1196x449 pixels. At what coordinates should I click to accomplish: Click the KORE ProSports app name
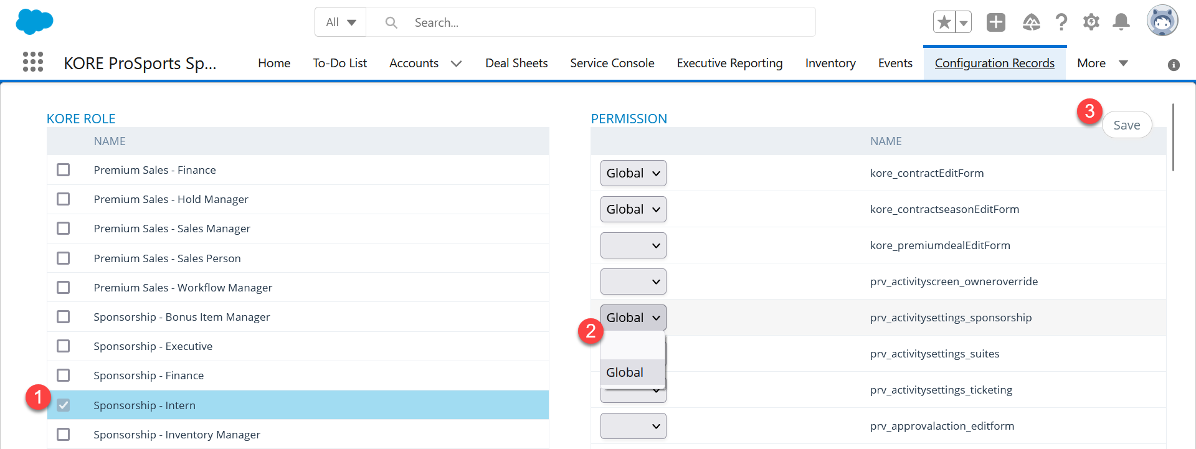(140, 63)
